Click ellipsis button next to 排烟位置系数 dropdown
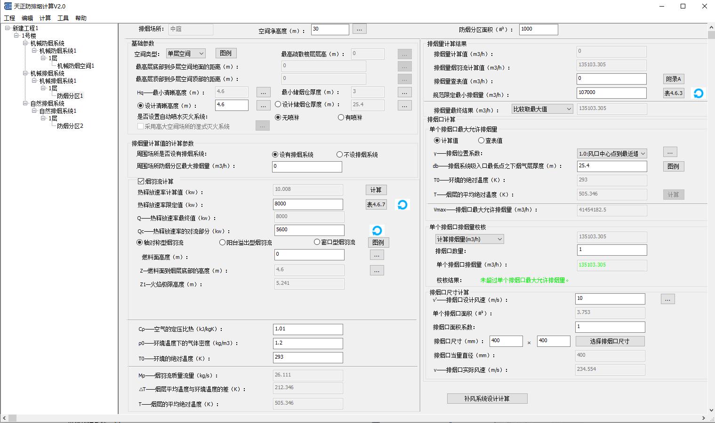Image resolution: width=715 pixels, height=423 pixels. [670, 152]
